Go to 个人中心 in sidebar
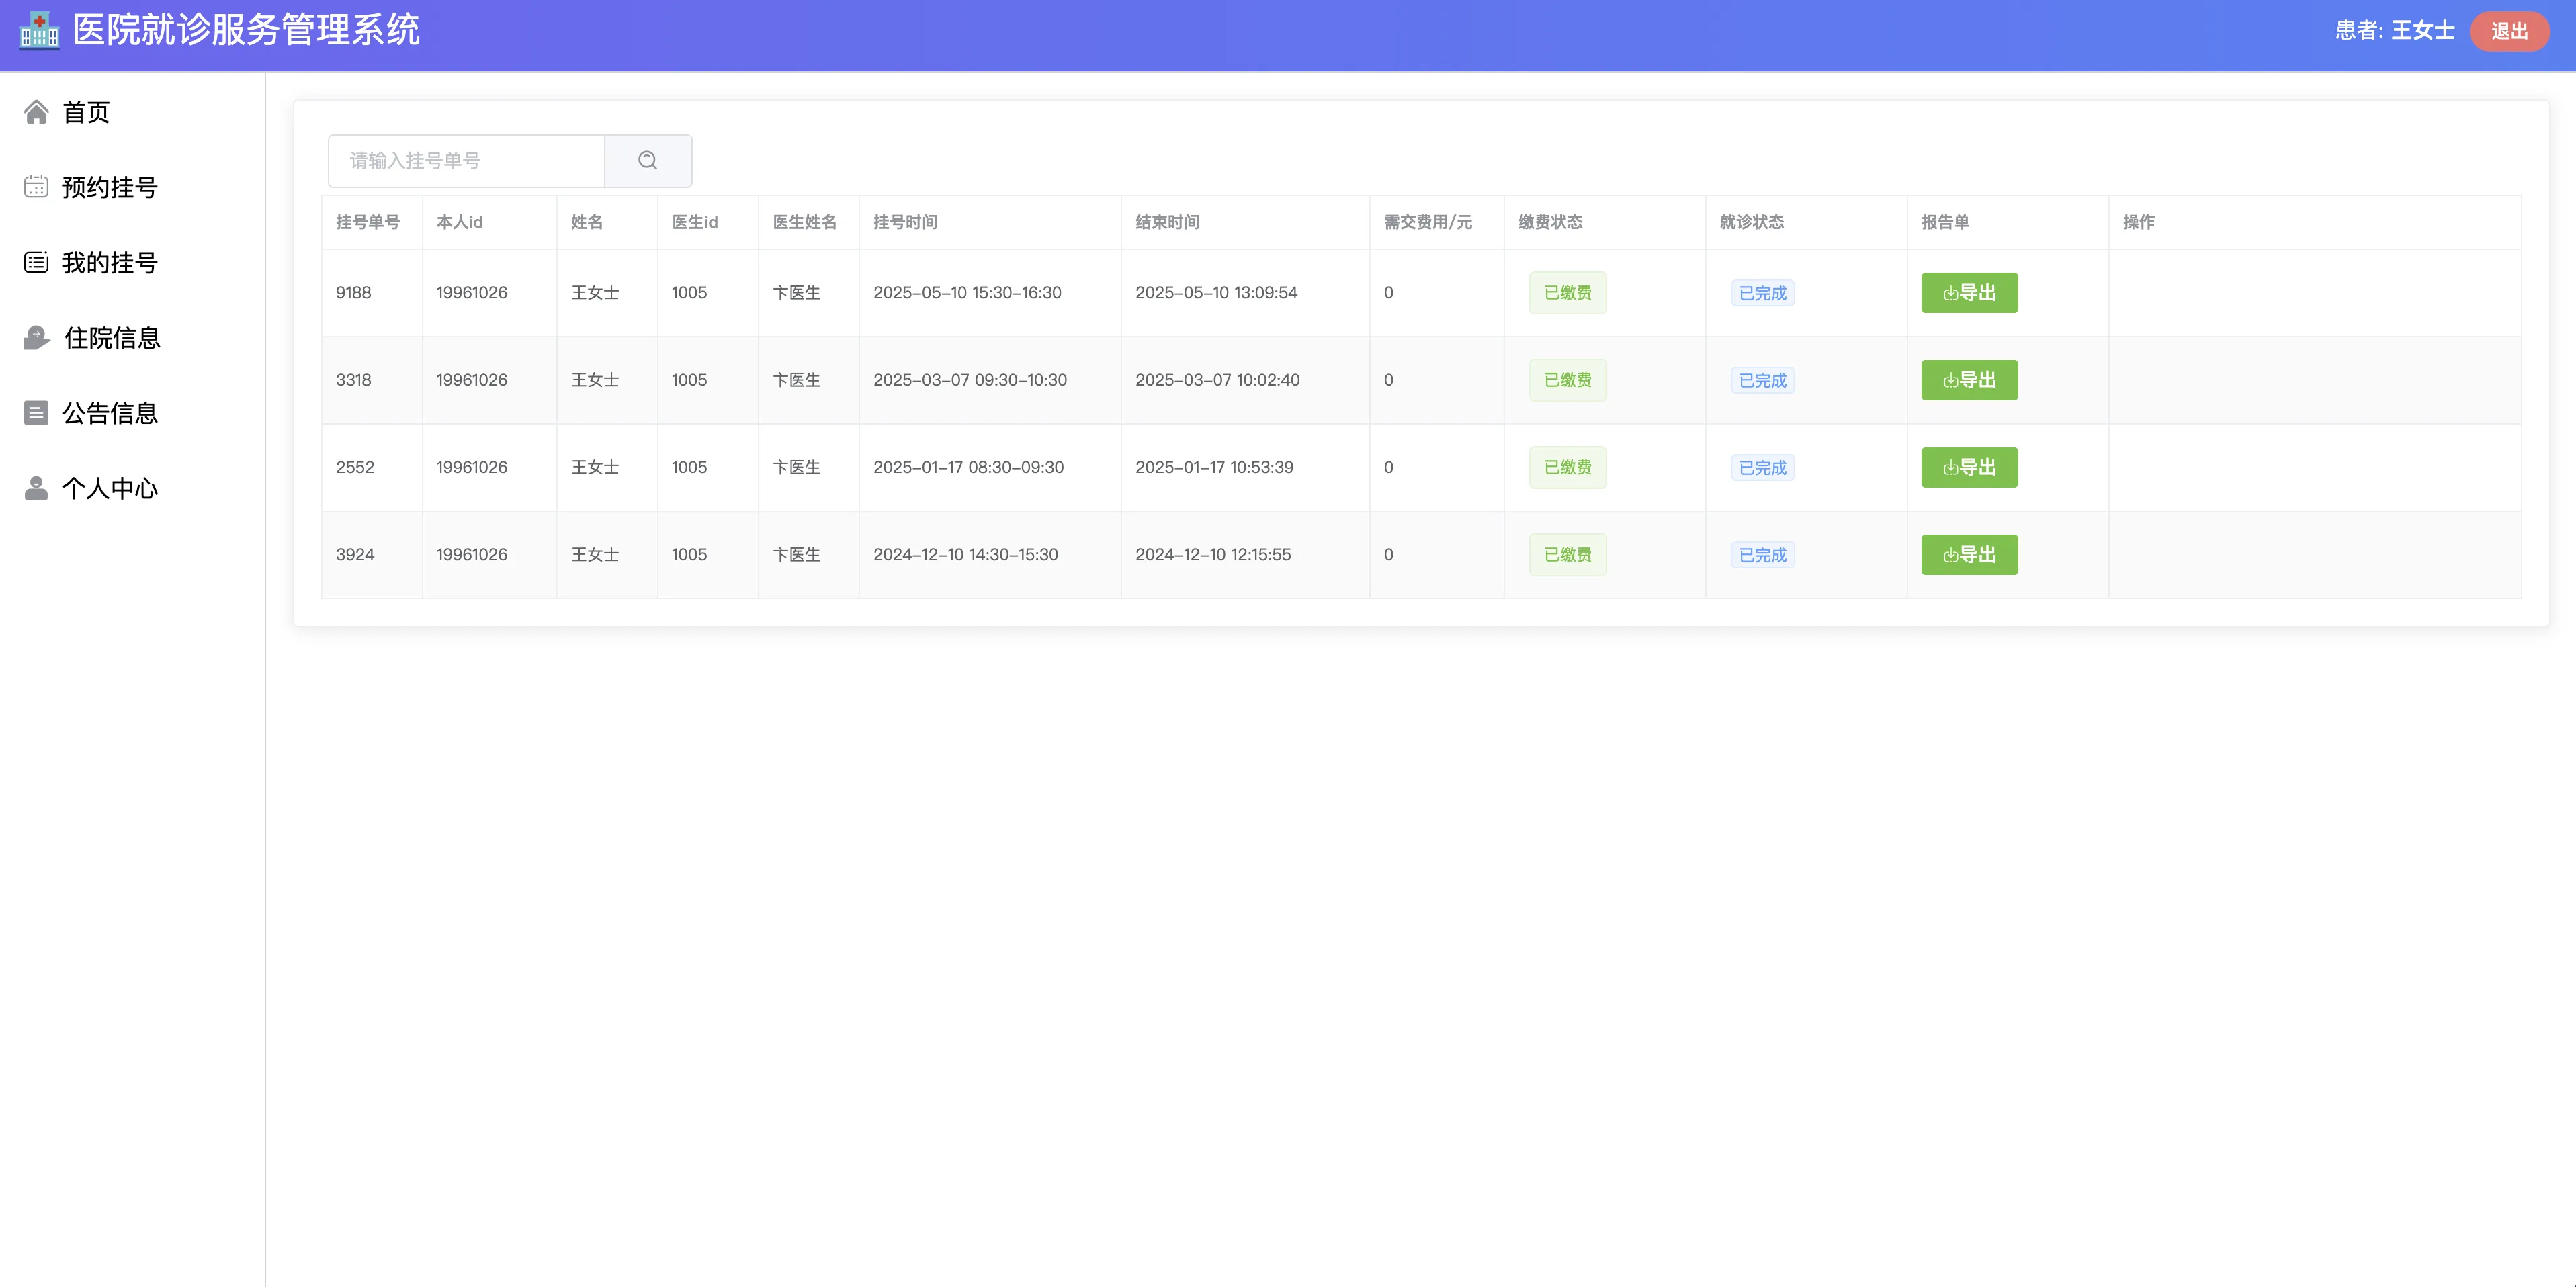 pos(110,488)
